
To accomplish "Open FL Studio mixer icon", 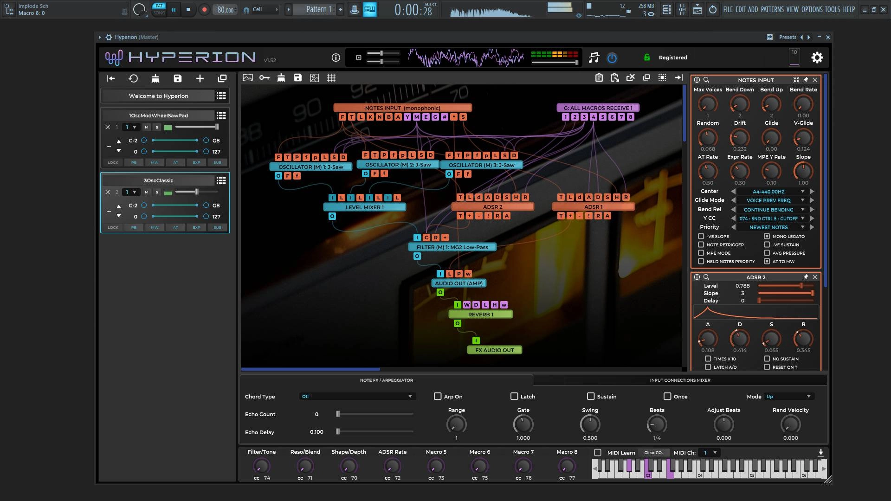I will [682, 9].
